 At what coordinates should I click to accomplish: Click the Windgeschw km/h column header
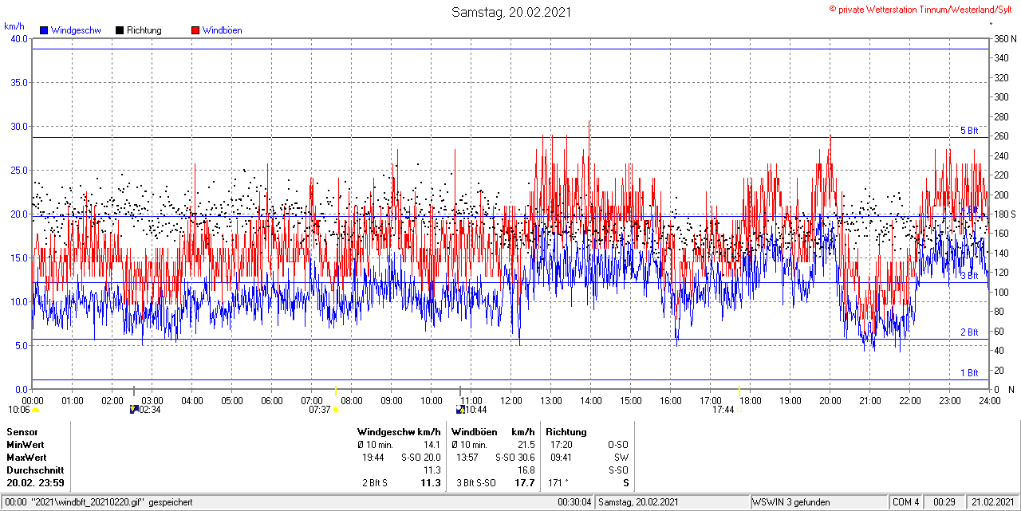tap(400, 432)
